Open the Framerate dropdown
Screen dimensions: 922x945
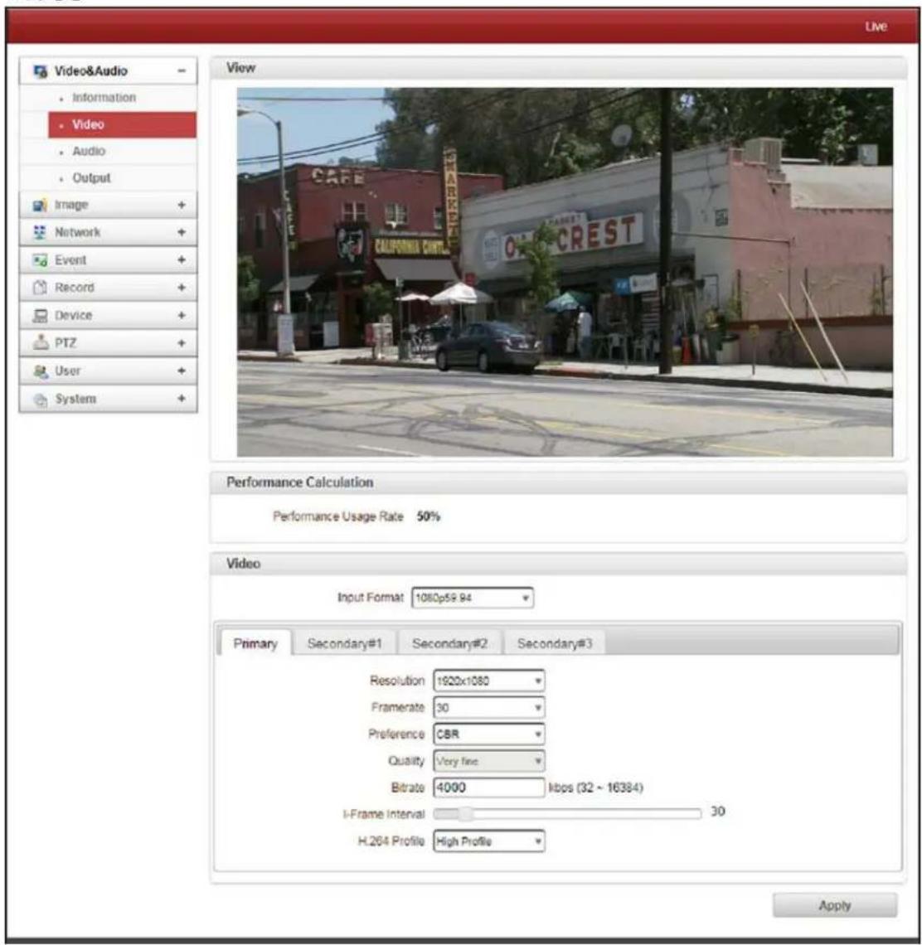point(489,708)
